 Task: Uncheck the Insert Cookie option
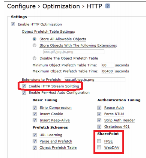pos(35,114)
